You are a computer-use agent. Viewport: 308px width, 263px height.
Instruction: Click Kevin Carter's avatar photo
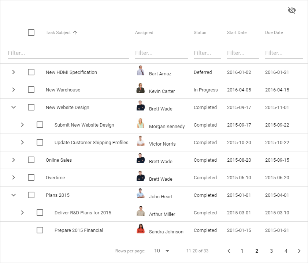[141, 88]
